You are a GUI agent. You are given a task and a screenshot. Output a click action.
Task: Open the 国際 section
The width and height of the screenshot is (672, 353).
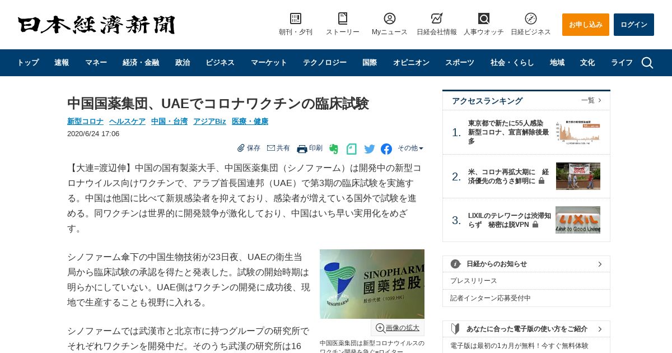pyautogui.click(x=370, y=63)
